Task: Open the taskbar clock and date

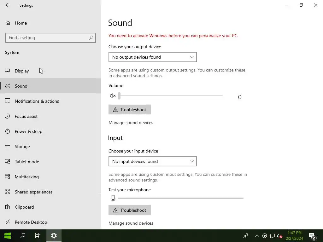Action: (294, 236)
